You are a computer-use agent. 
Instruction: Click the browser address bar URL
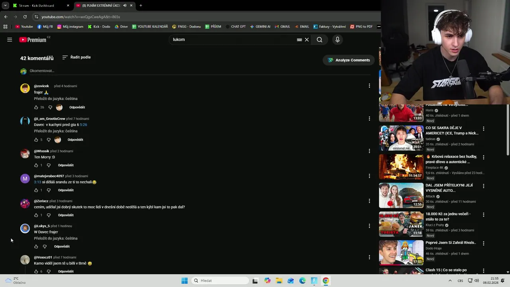81,17
